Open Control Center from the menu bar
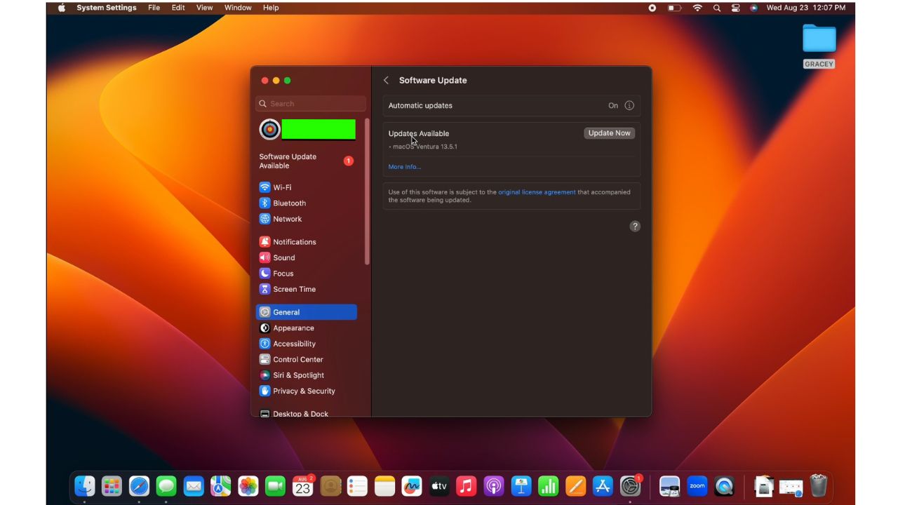The image size is (898, 505). pyautogui.click(x=735, y=8)
